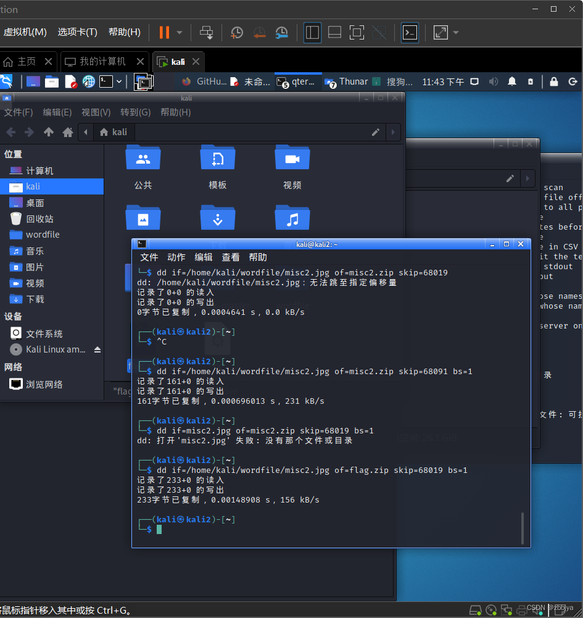The width and height of the screenshot is (583, 618).
Task: Click logout icon in Kali panel
Action: pos(573,81)
